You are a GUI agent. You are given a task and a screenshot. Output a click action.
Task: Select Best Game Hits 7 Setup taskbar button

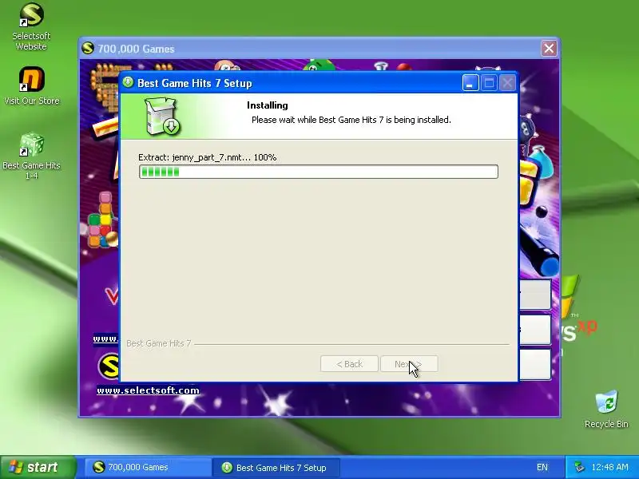276,468
